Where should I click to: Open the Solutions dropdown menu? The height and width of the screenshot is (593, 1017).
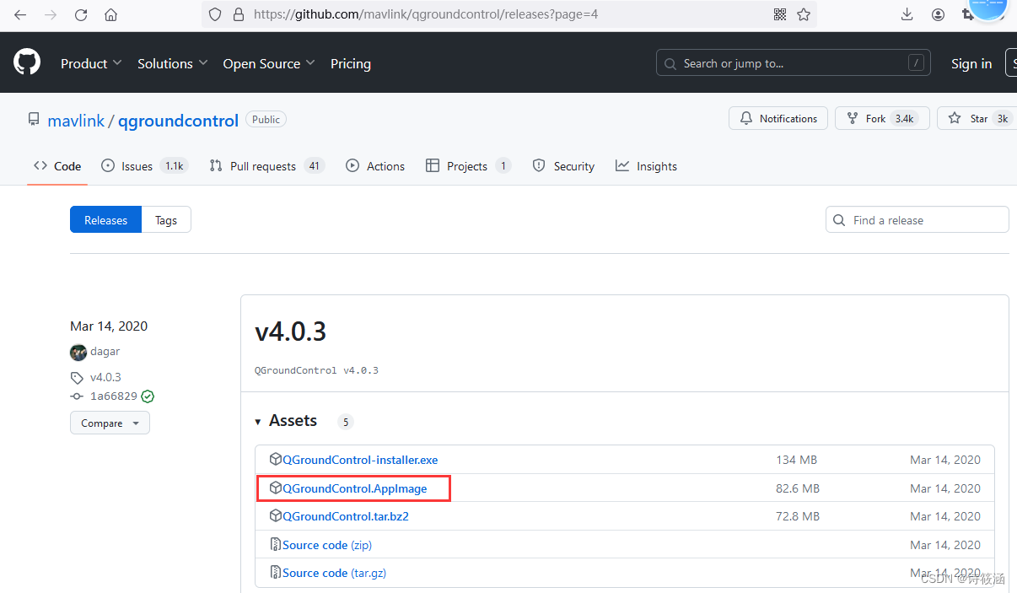click(172, 63)
